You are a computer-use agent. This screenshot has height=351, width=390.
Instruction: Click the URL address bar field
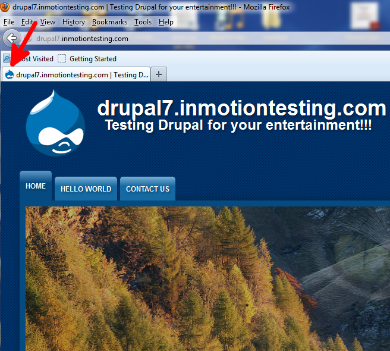pos(206,39)
